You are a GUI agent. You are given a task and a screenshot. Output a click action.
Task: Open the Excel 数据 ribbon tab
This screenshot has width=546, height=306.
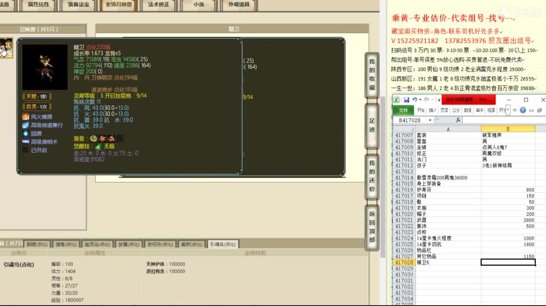[x=468, y=110]
